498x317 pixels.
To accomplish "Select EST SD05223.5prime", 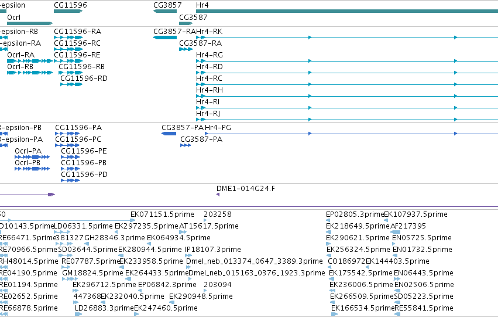I will [x=397, y=302].
